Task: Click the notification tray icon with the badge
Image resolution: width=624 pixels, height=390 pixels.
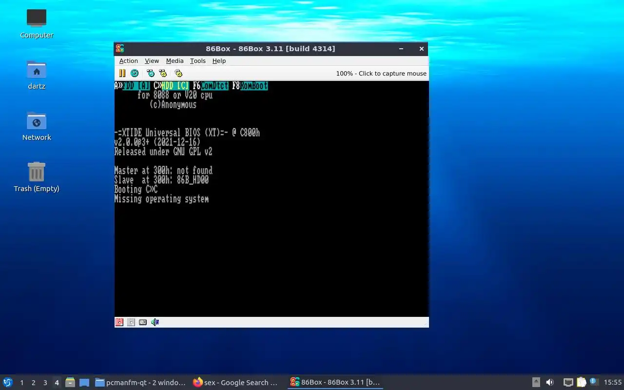Action: pyautogui.click(x=593, y=382)
